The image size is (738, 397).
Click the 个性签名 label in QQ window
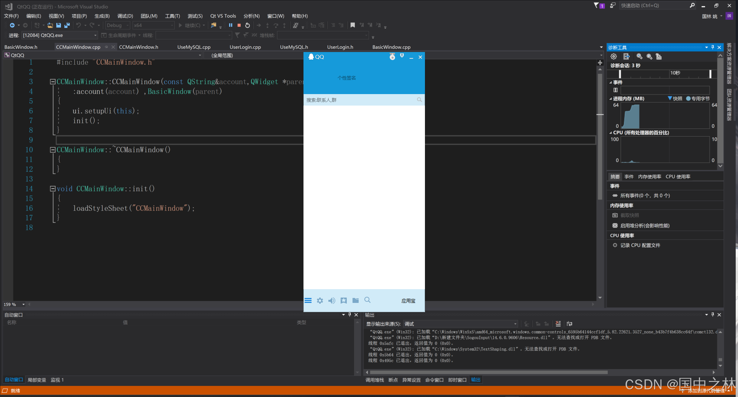coord(347,78)
